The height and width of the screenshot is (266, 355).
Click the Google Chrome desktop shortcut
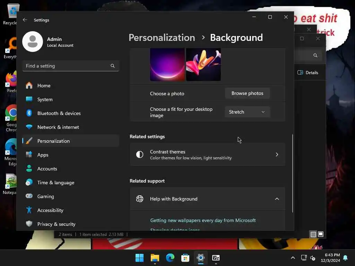click(x=11, y=118)
